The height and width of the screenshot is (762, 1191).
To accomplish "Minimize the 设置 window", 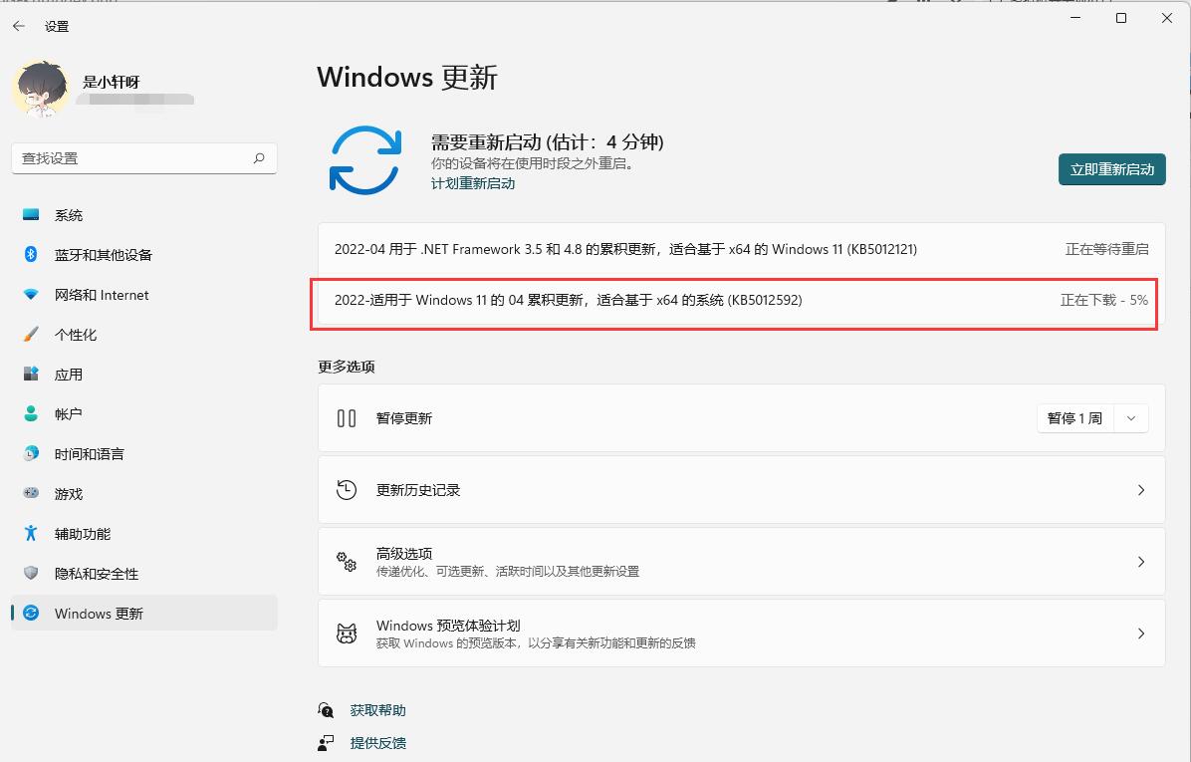I will tap(1075, 18).
